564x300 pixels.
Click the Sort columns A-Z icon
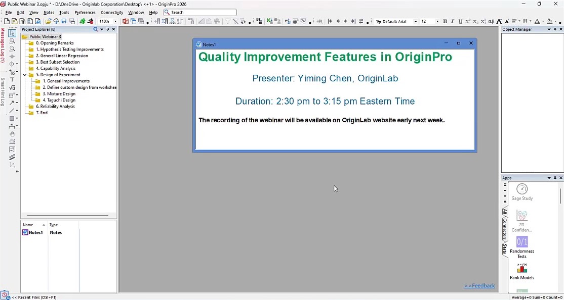click(180, 21)
